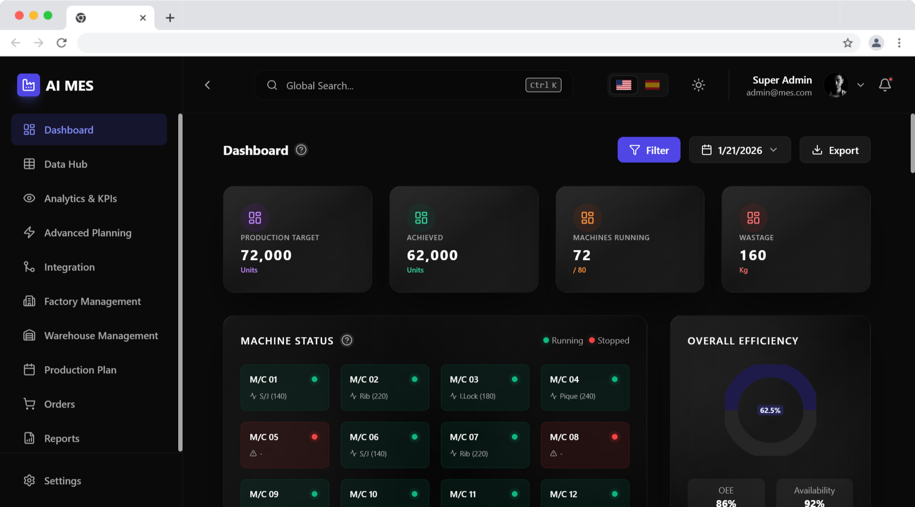Screen dimensions: 915x507
Task: Click the M/C 12 status dot
Action: click(615, 494)
